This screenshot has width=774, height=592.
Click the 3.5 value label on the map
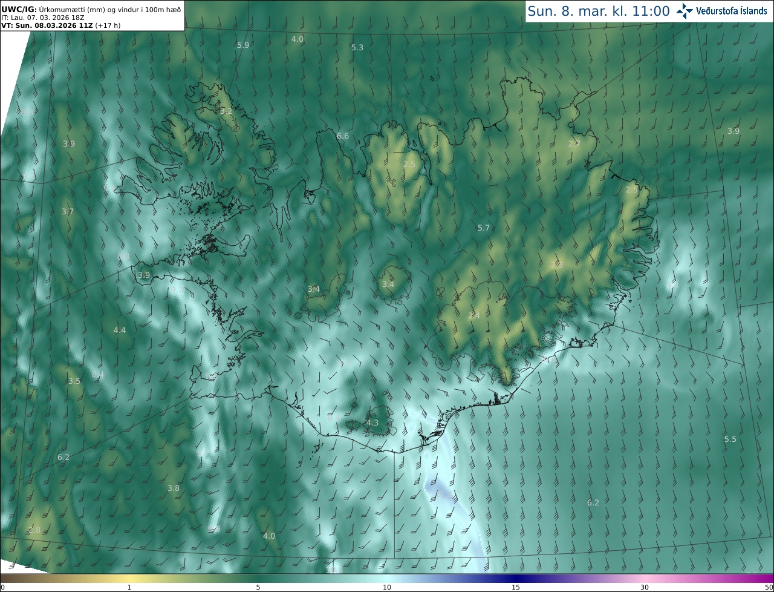coord(74,381)
